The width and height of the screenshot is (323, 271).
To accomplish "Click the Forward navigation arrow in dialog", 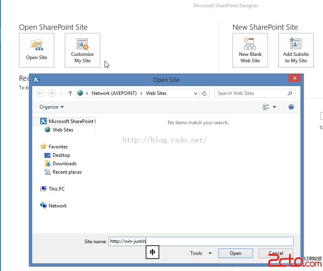I will [51, 93].
